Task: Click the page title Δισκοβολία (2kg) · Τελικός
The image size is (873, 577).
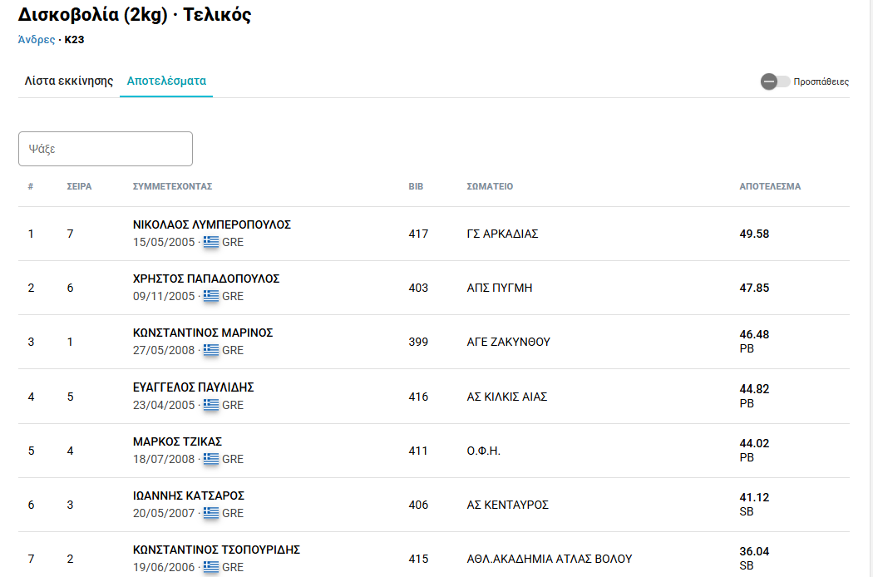Action: [x=135, y=14]
